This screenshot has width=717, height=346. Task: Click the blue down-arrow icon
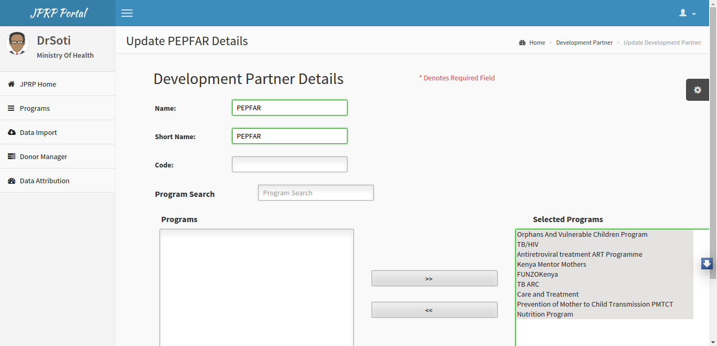point(707,264)
